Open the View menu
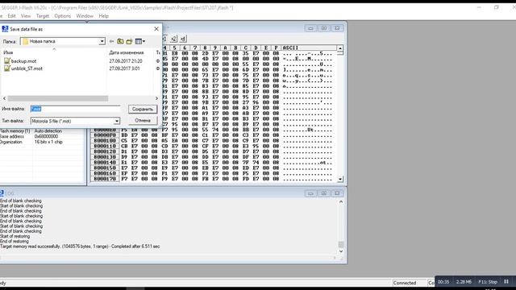The image size is (516, 290). 26,16
